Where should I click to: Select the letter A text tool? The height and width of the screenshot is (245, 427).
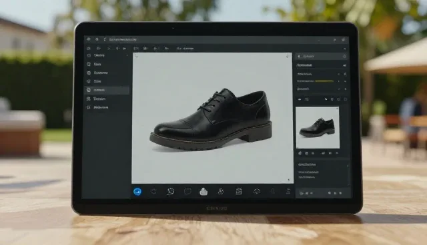coord(221,191)
